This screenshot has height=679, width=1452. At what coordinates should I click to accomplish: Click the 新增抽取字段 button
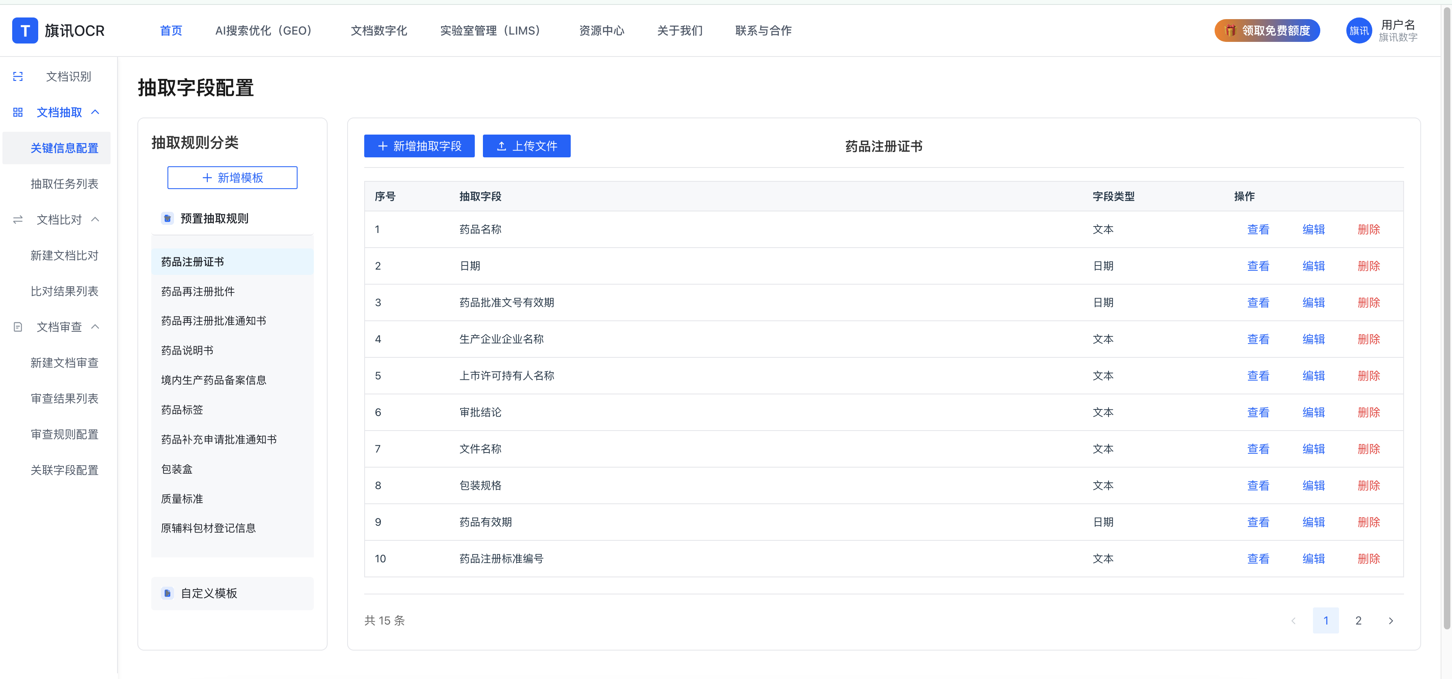tap(419, 146)
